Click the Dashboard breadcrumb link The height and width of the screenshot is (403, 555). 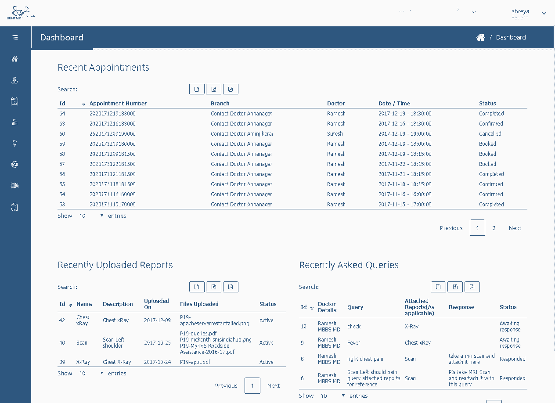point(511,37)
